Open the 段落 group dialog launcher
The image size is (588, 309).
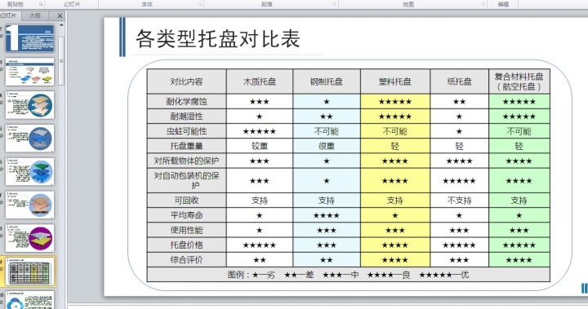coord(334,4)
